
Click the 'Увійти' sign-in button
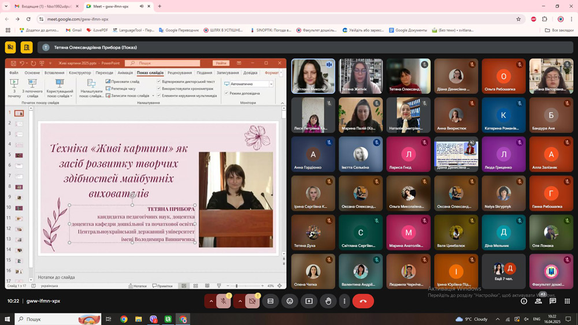point(221,63)
